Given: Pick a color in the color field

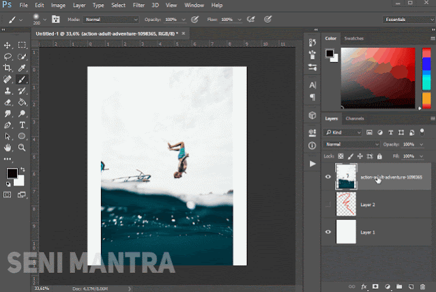Looking at the screenshot, I should 378,78.
